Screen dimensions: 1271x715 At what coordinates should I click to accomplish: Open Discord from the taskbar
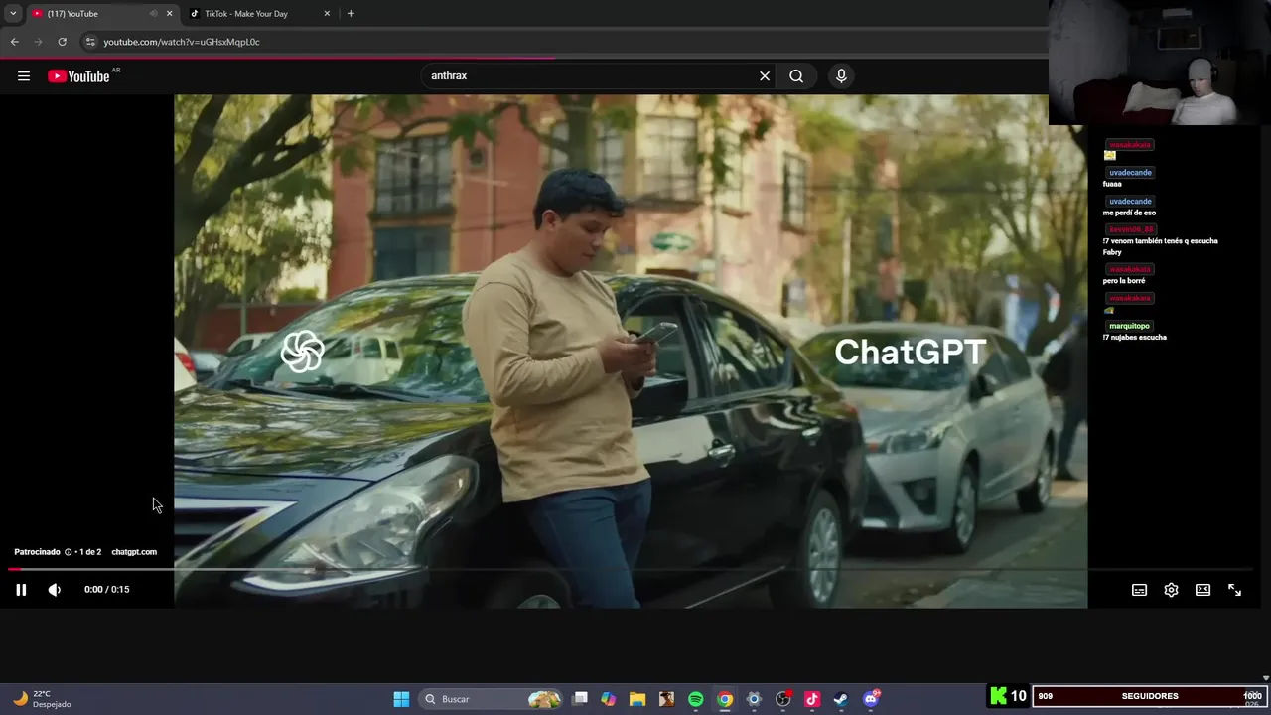[x=871, y=699]
